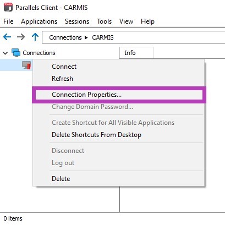Open the Help menu
The width and height of the screenshot is (225, 225).
147,21
